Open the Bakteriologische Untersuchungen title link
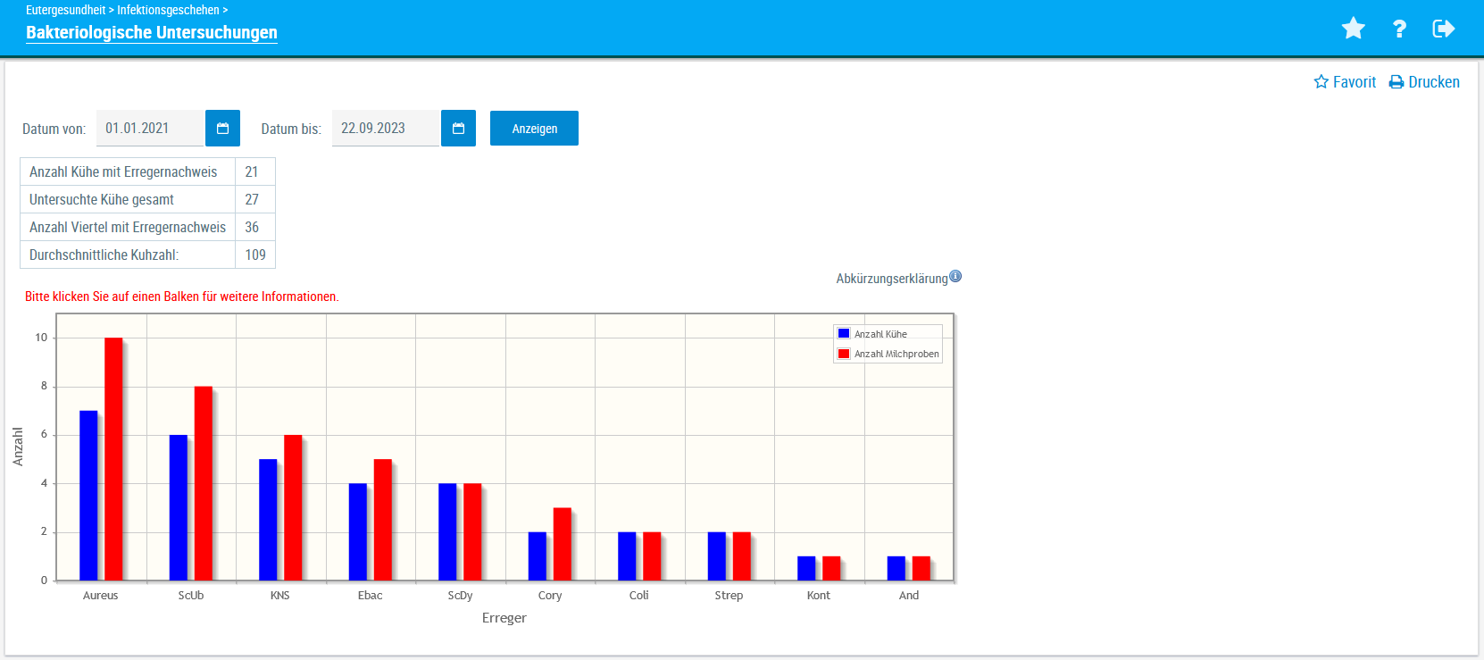The image size is (1484, 660). tap(152, 33)
